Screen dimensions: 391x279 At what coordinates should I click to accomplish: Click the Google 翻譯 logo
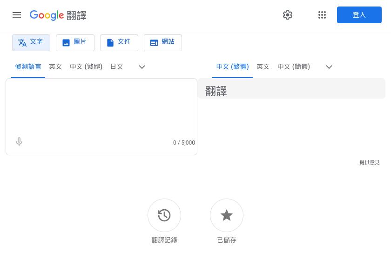pos(58,15)
